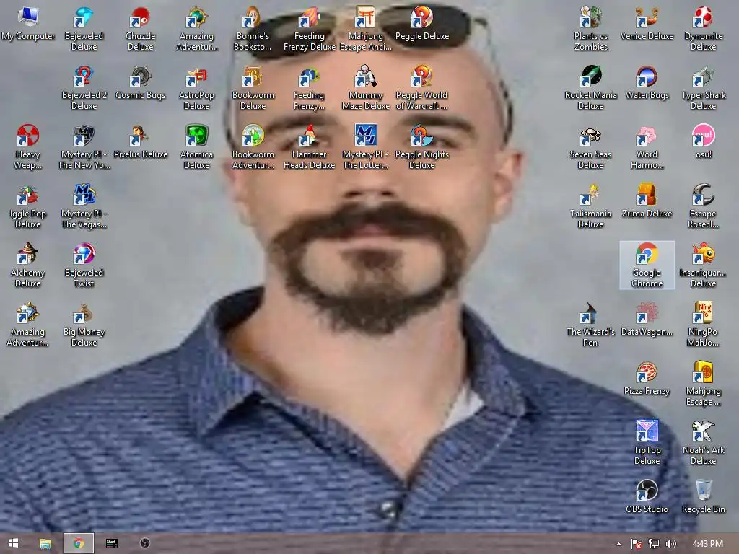Open File Explorer from the taskbar
The height and width of the screenshot is (554, 739).
[45, 543]
